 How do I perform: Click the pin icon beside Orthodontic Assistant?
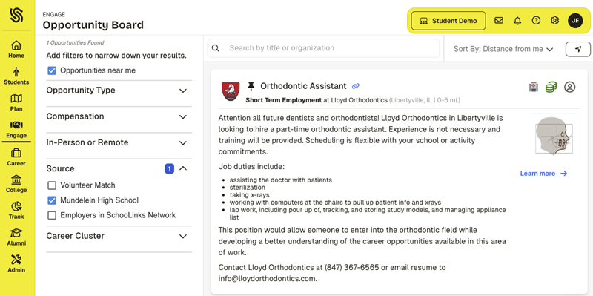(251, 86)
